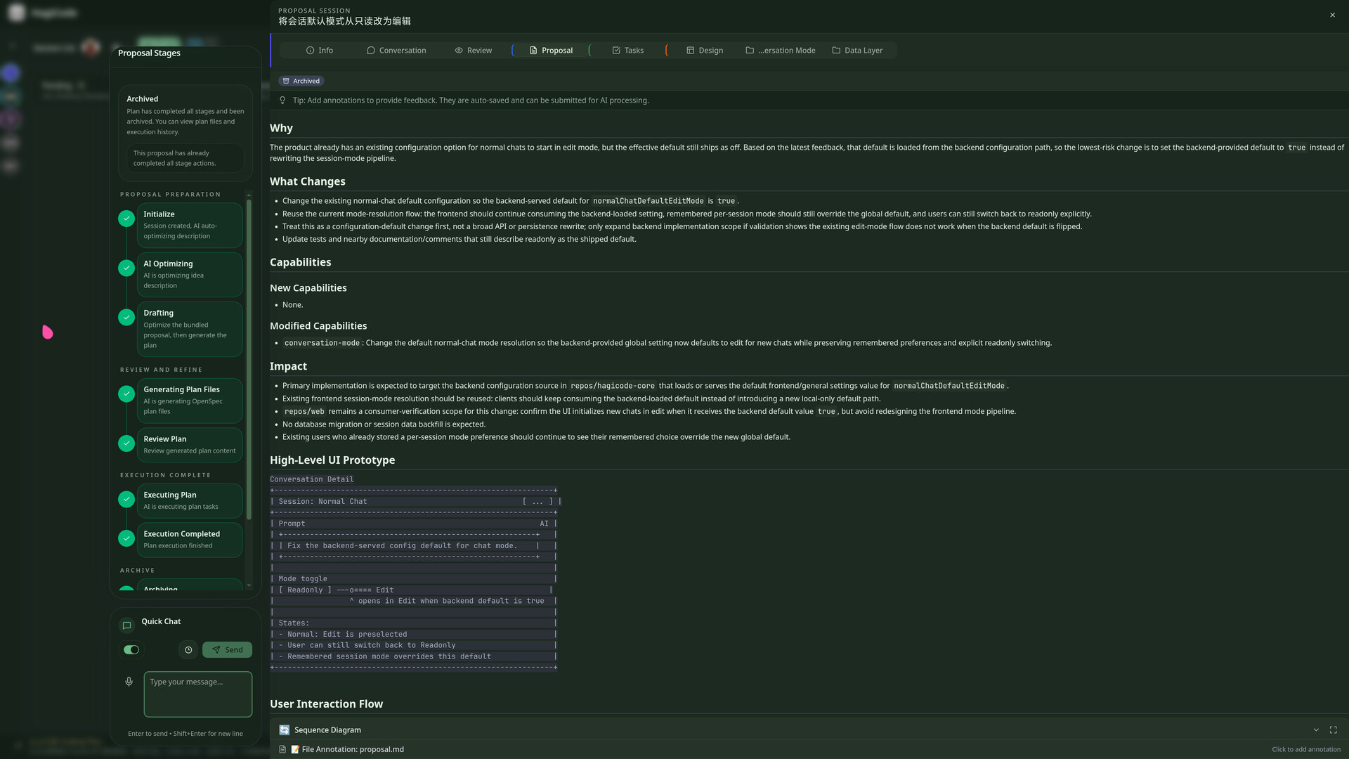This screenshot has width=1349, height=759.
Task: Collapse the Sequence Diagram chevron
Action: tap(1316, 730)
